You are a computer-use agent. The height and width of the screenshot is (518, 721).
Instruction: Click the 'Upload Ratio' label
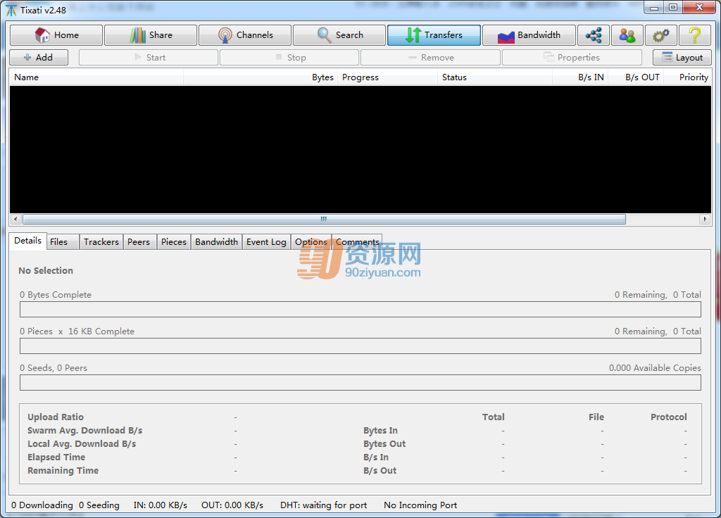[56, 417]
